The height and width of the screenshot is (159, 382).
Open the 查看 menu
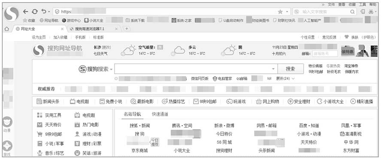(342, 4)
